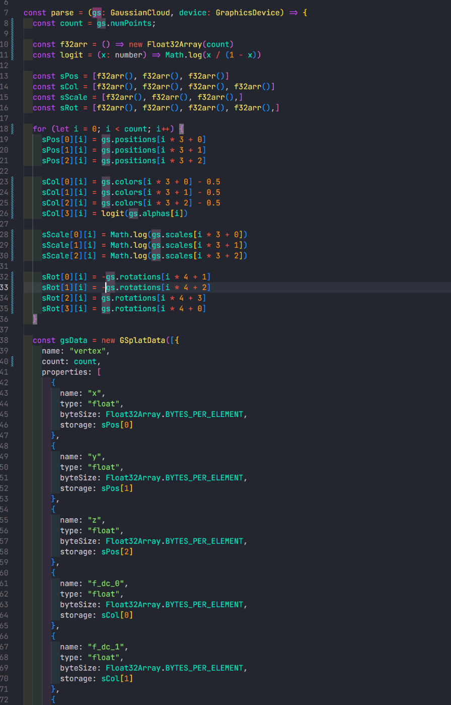This screenshot has width=451, height=705.
Task: Click 'storage: sPos[1]' on line 52
Action: coord(97,488)
